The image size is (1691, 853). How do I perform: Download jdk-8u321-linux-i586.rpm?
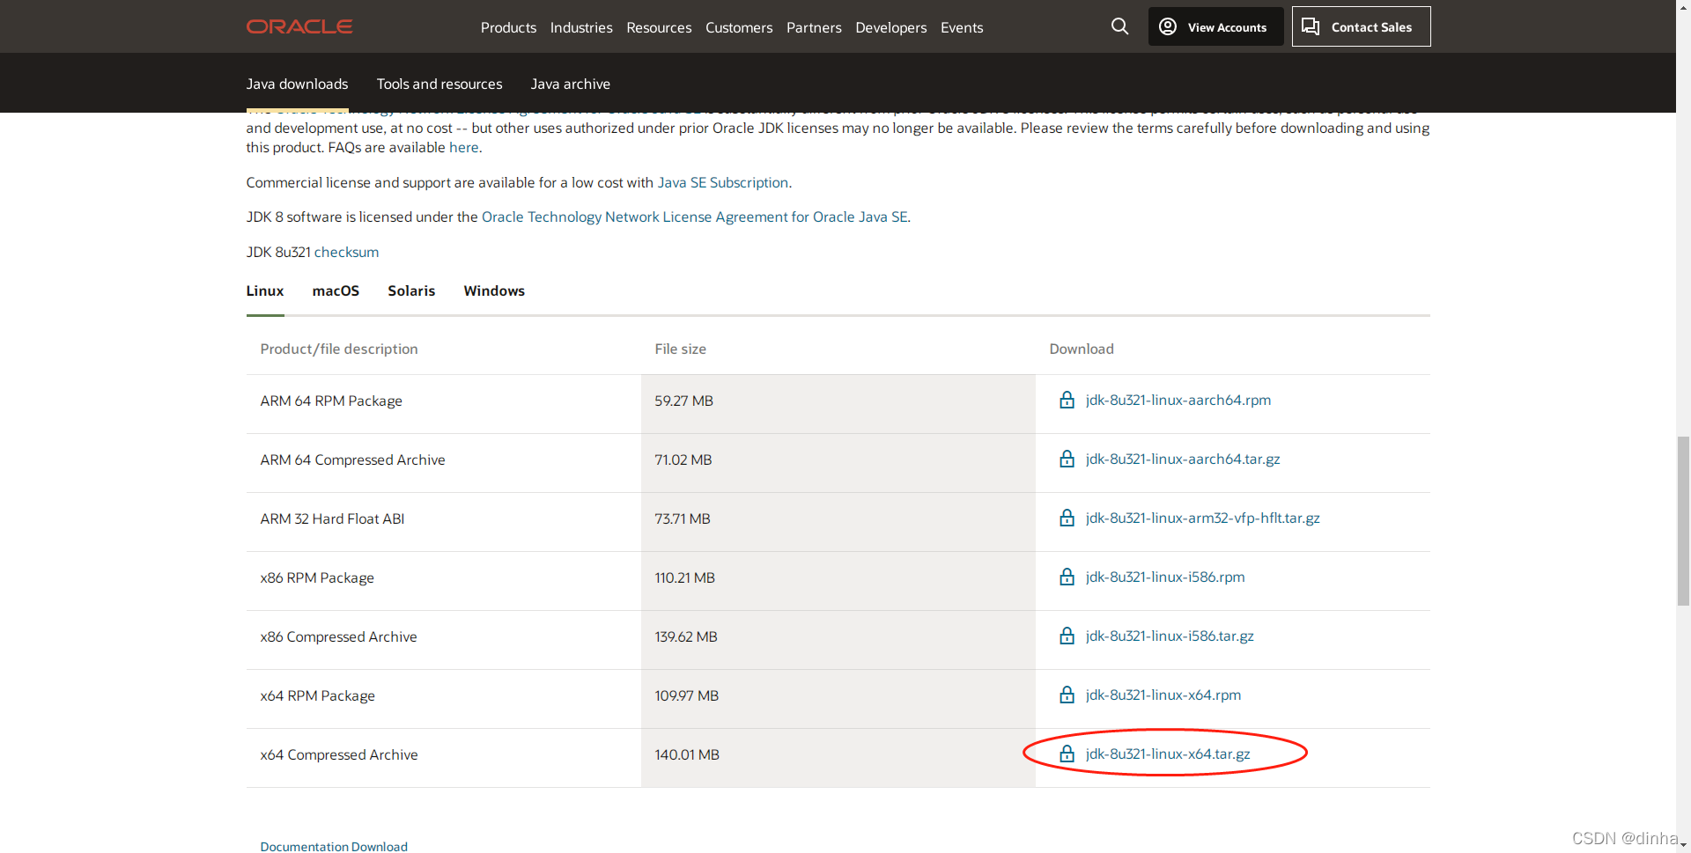click(x=1164, y=577)
